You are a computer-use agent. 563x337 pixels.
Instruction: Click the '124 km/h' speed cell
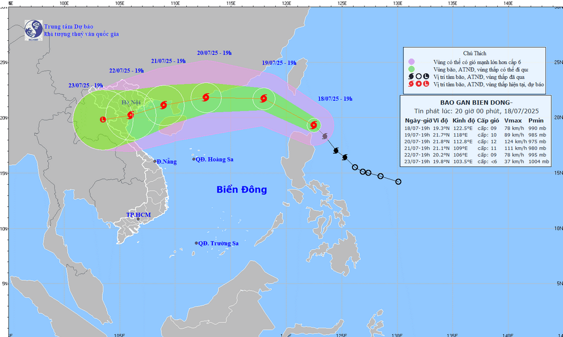[515, 142]
